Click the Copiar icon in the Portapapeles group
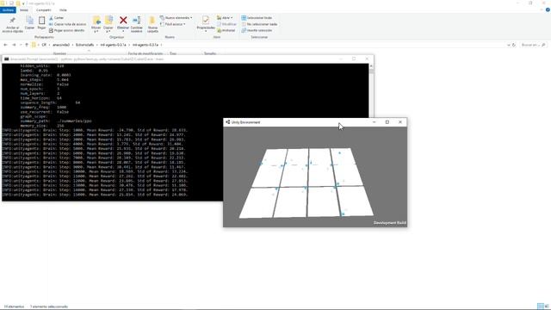 pos(29,21)
